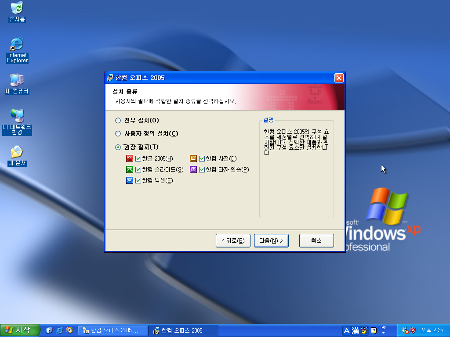This screenshot has height=337, width=450.
Task: Close the 한컴 오피스 2005 installer window
Action: [x=339, y=78]
